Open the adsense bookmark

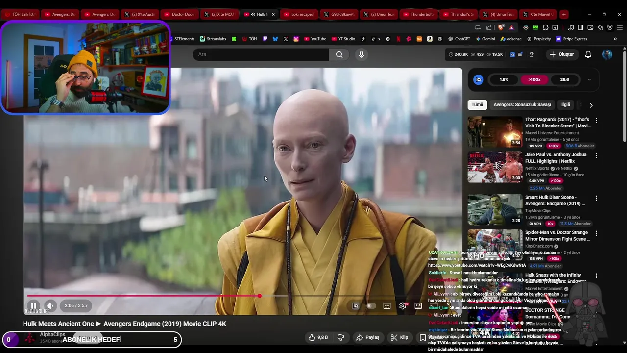[x=511, y=39]
